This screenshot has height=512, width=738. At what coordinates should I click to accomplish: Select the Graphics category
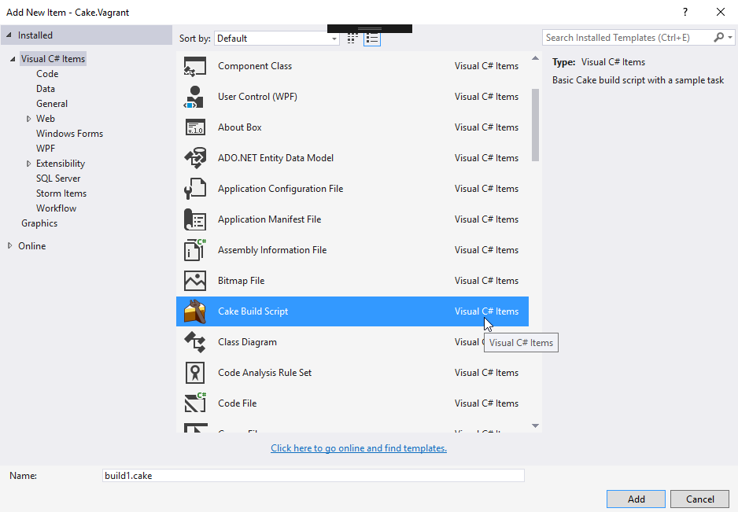39,223
